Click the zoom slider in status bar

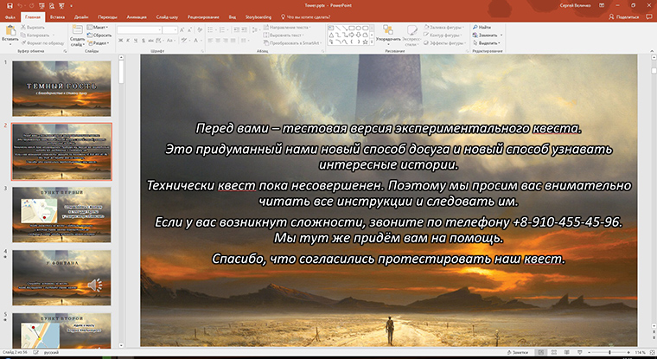(x=609, y=353)
